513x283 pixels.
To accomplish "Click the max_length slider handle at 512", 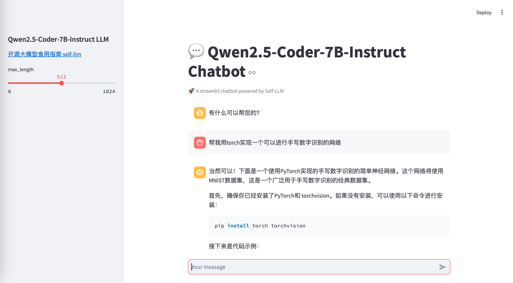I will [62, 83].
